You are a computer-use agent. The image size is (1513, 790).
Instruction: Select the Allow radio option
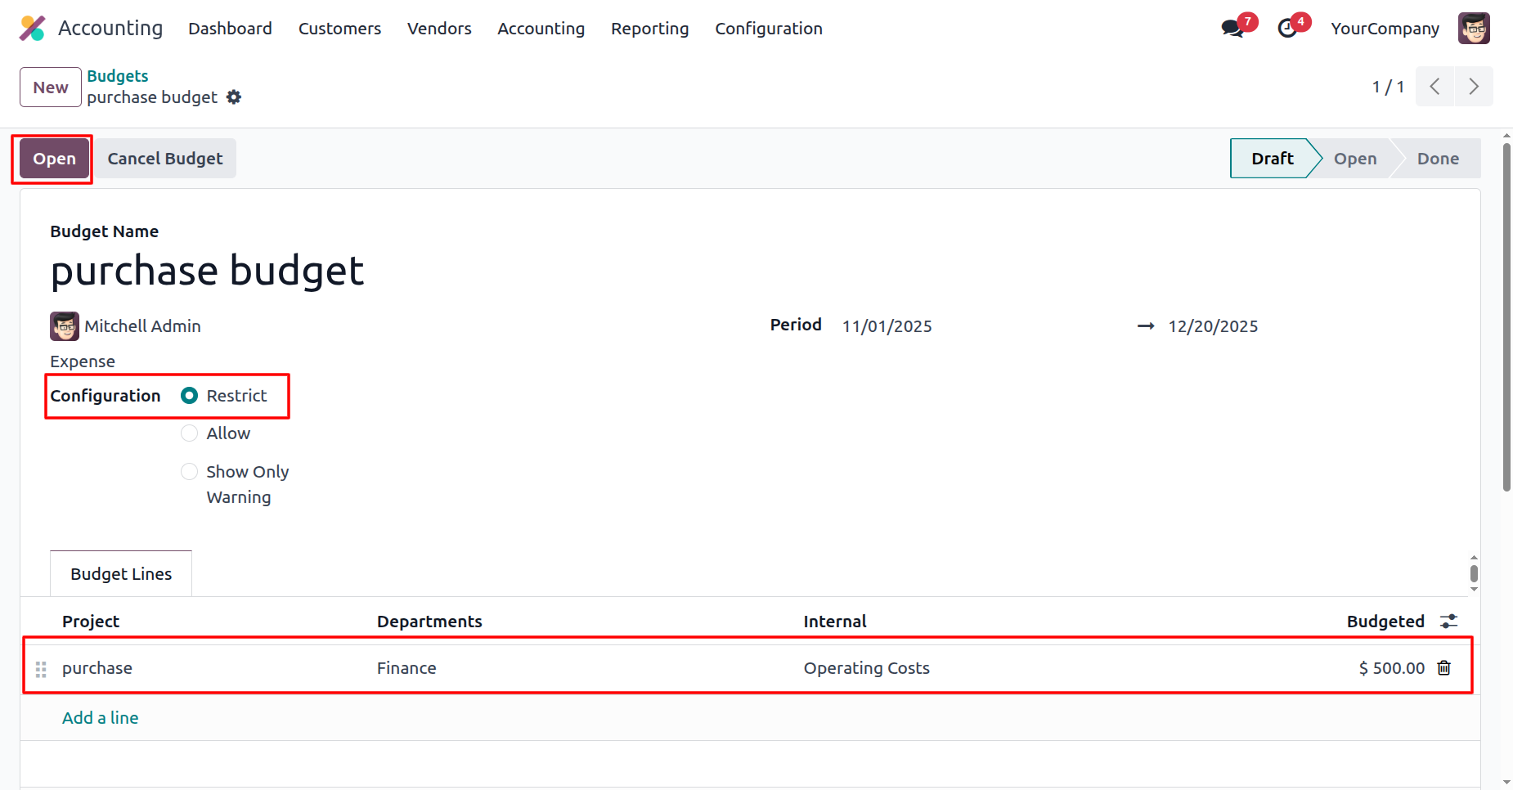point(190,433)
